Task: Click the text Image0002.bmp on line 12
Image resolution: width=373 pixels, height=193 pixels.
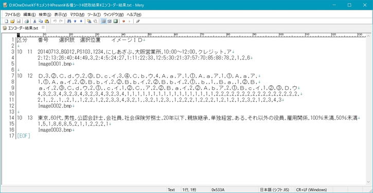Action: coord(55,106)
